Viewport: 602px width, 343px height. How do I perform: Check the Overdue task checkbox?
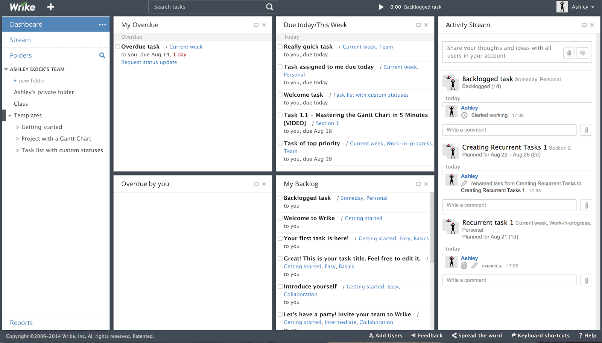click(x=118, y=47)
